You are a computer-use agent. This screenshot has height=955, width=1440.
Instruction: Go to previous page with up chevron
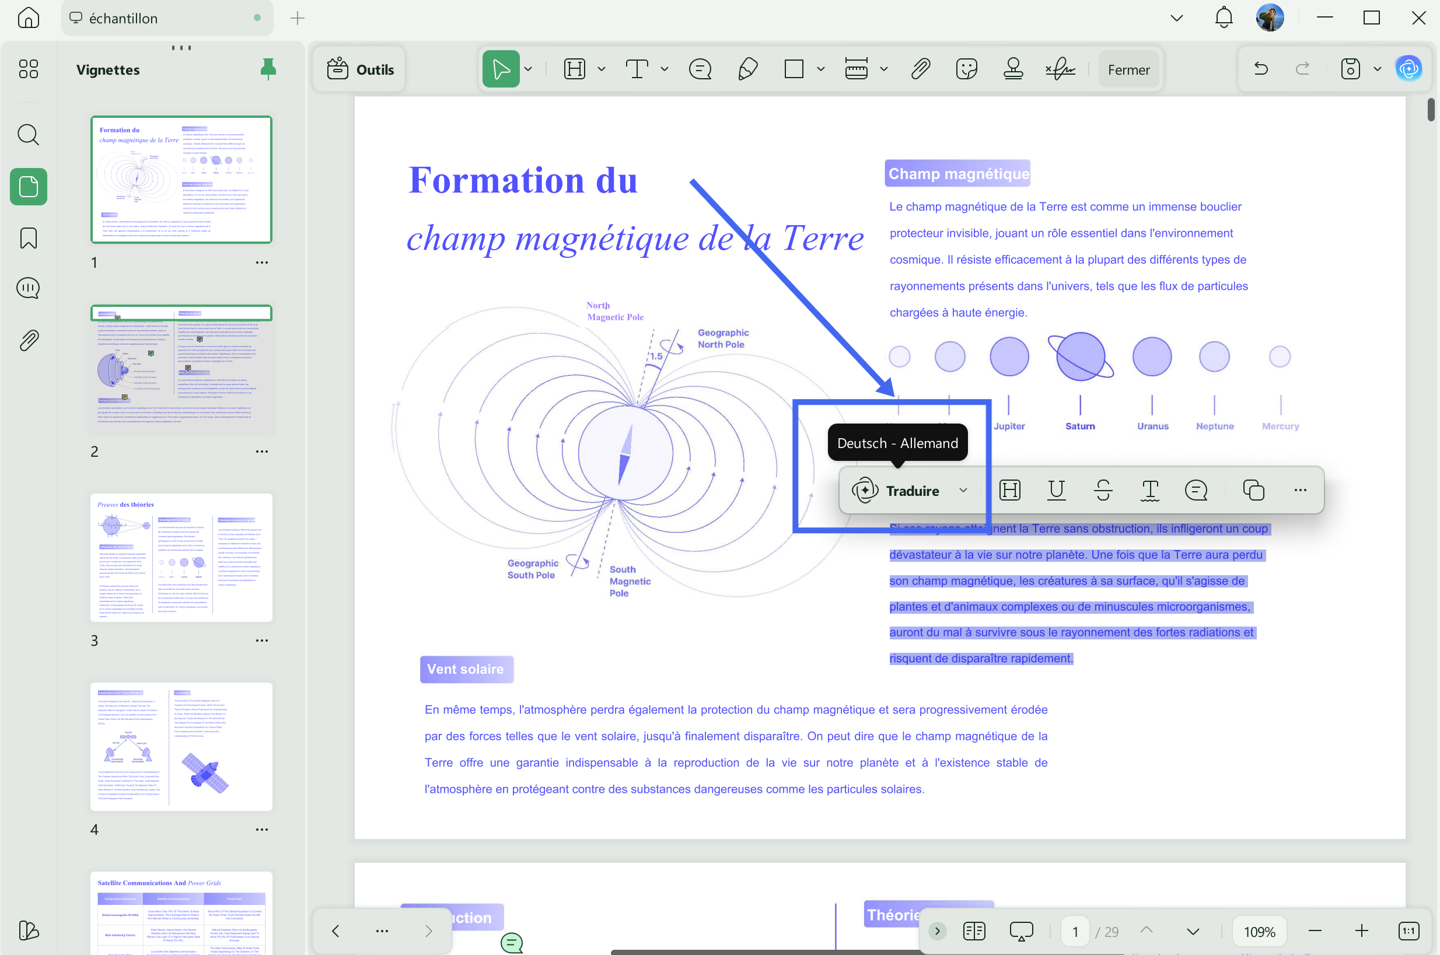1147,930
